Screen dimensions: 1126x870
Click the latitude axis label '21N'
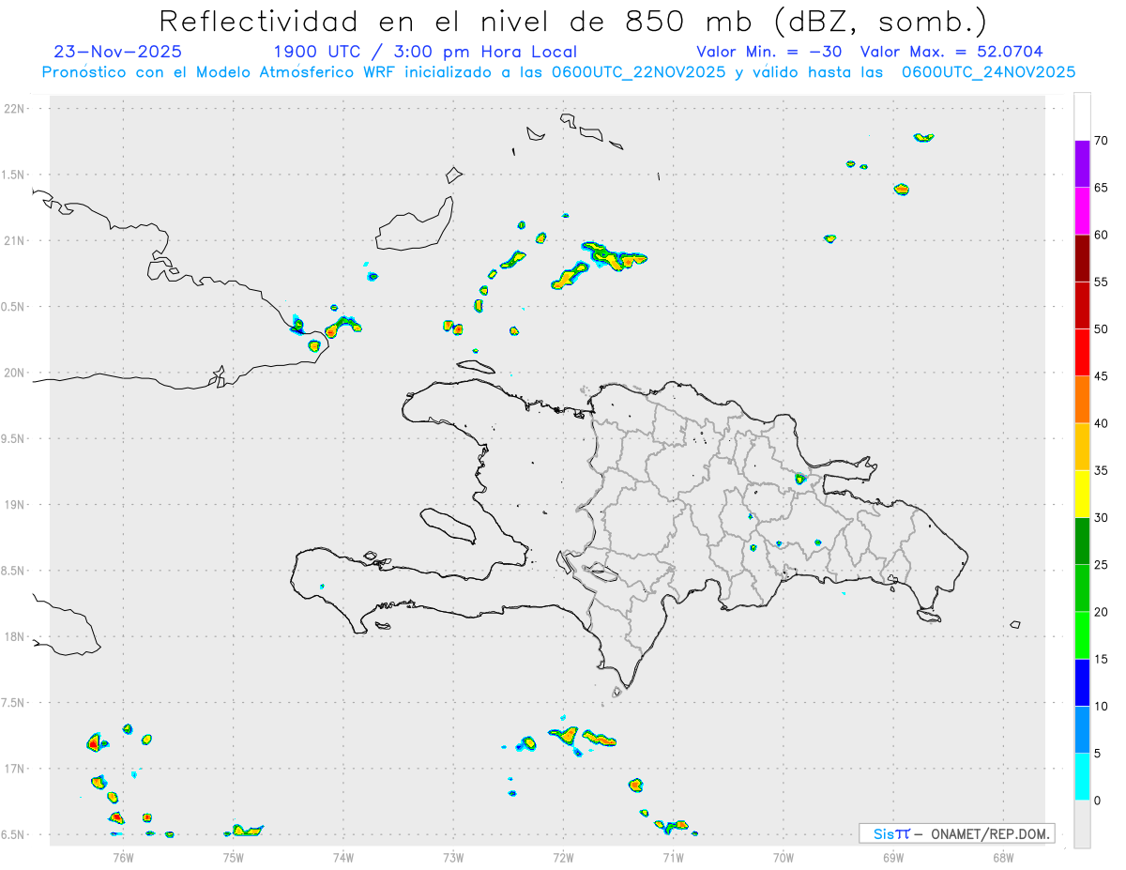tap(16, 241)
